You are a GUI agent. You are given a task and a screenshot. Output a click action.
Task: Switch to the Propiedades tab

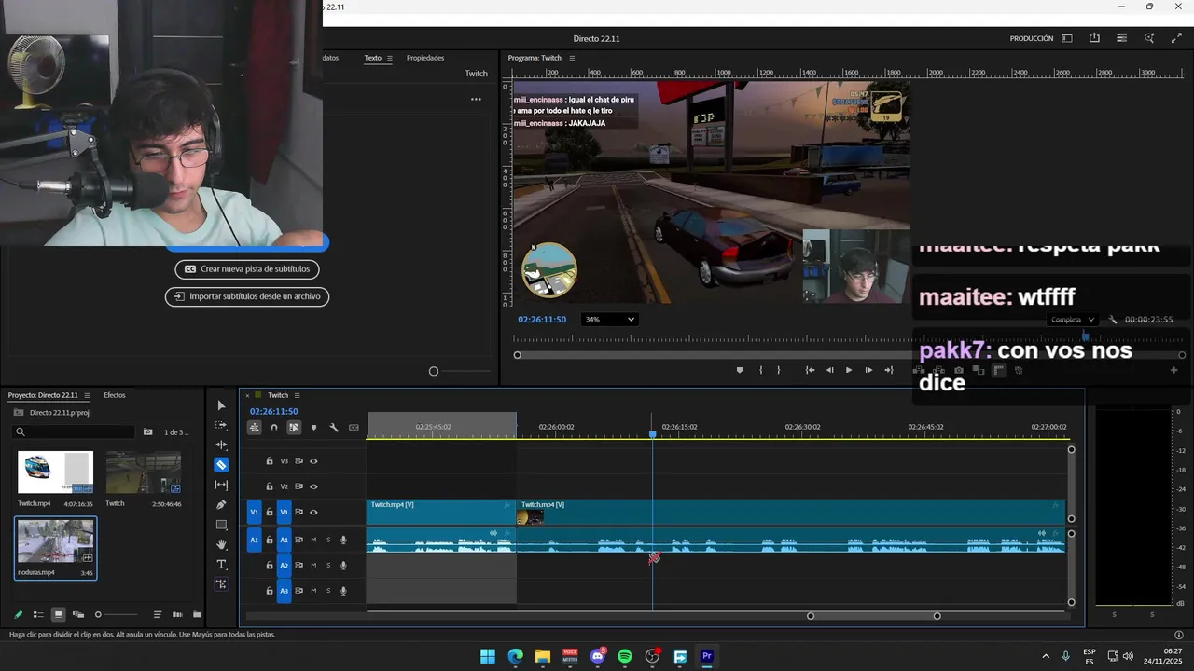pyautogui.click(x=425, y=58)
